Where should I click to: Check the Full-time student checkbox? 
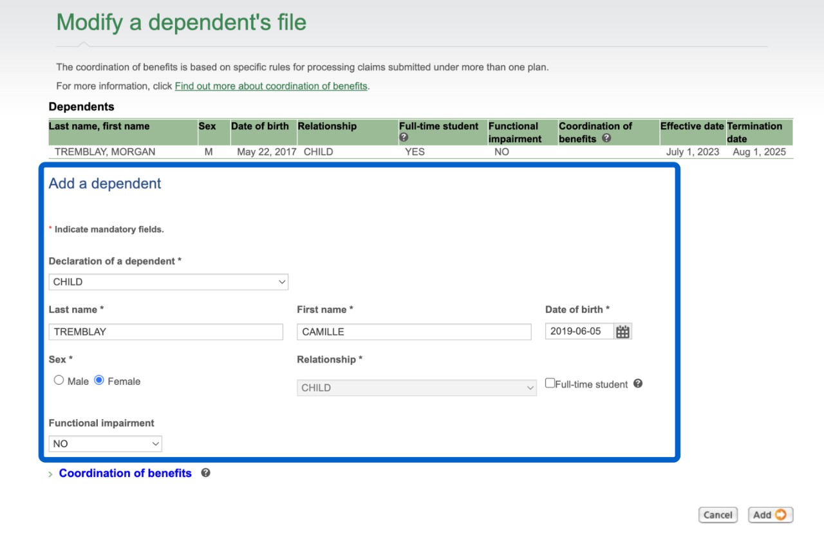tap(550, 383)
